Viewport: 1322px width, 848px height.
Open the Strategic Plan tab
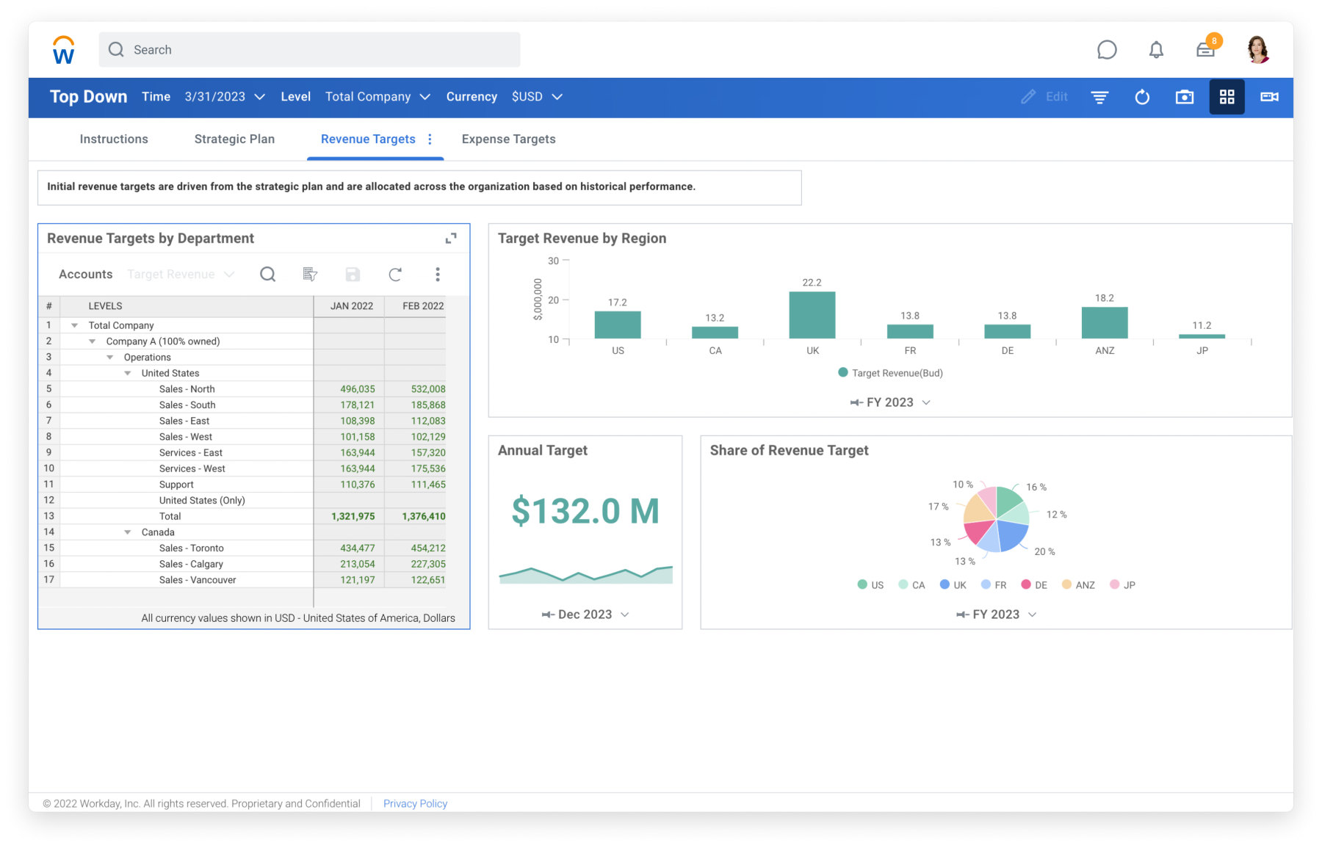pos(234,139)
